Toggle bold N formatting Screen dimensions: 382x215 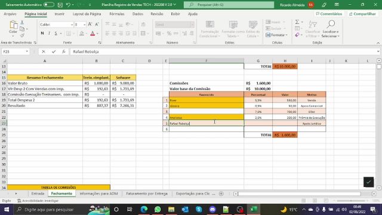42,33
